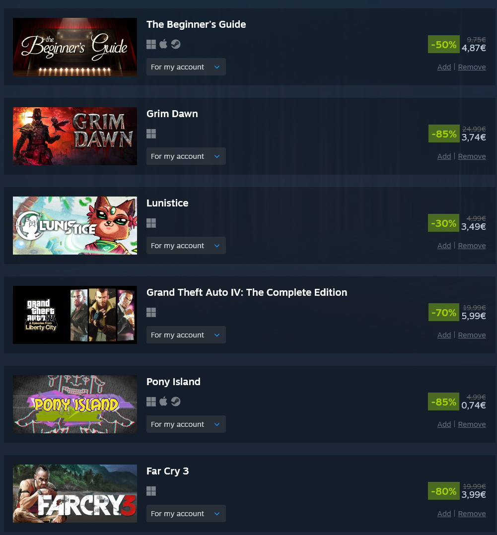This screenshot has width=497, height=535.
Task: Remove Grand Theft Auto IV from cart
Action: [x=472, y=335]
